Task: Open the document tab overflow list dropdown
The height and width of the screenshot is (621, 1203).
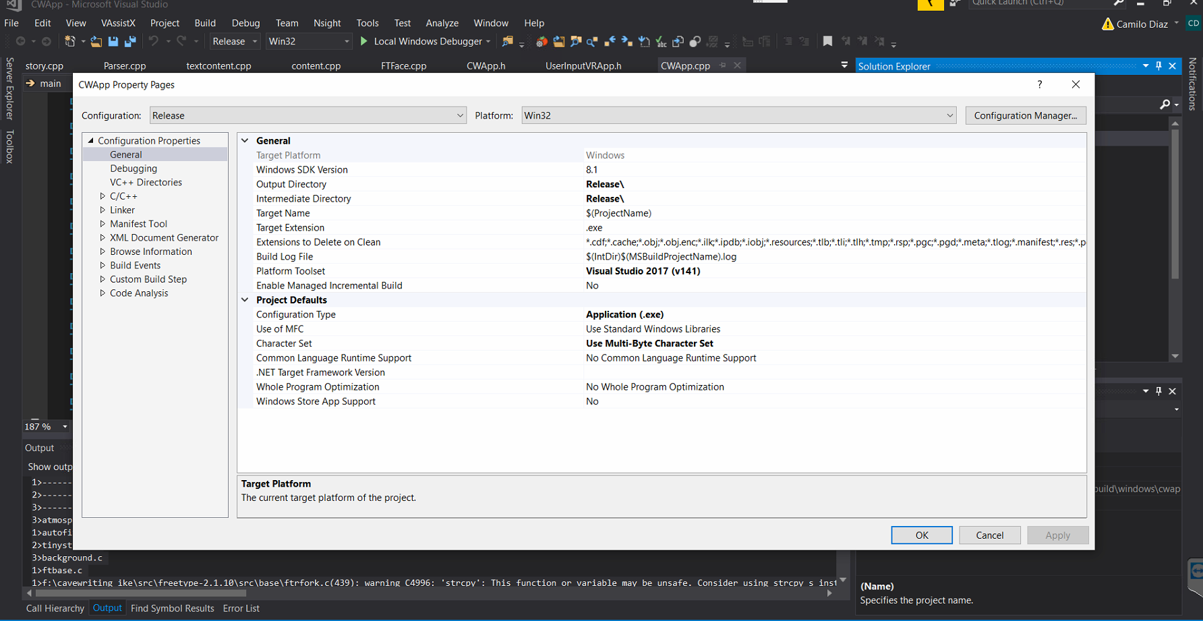Action: (844, 65)
